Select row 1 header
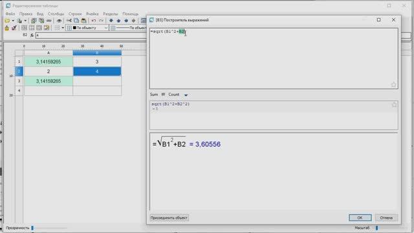 (x=19, y=61)
